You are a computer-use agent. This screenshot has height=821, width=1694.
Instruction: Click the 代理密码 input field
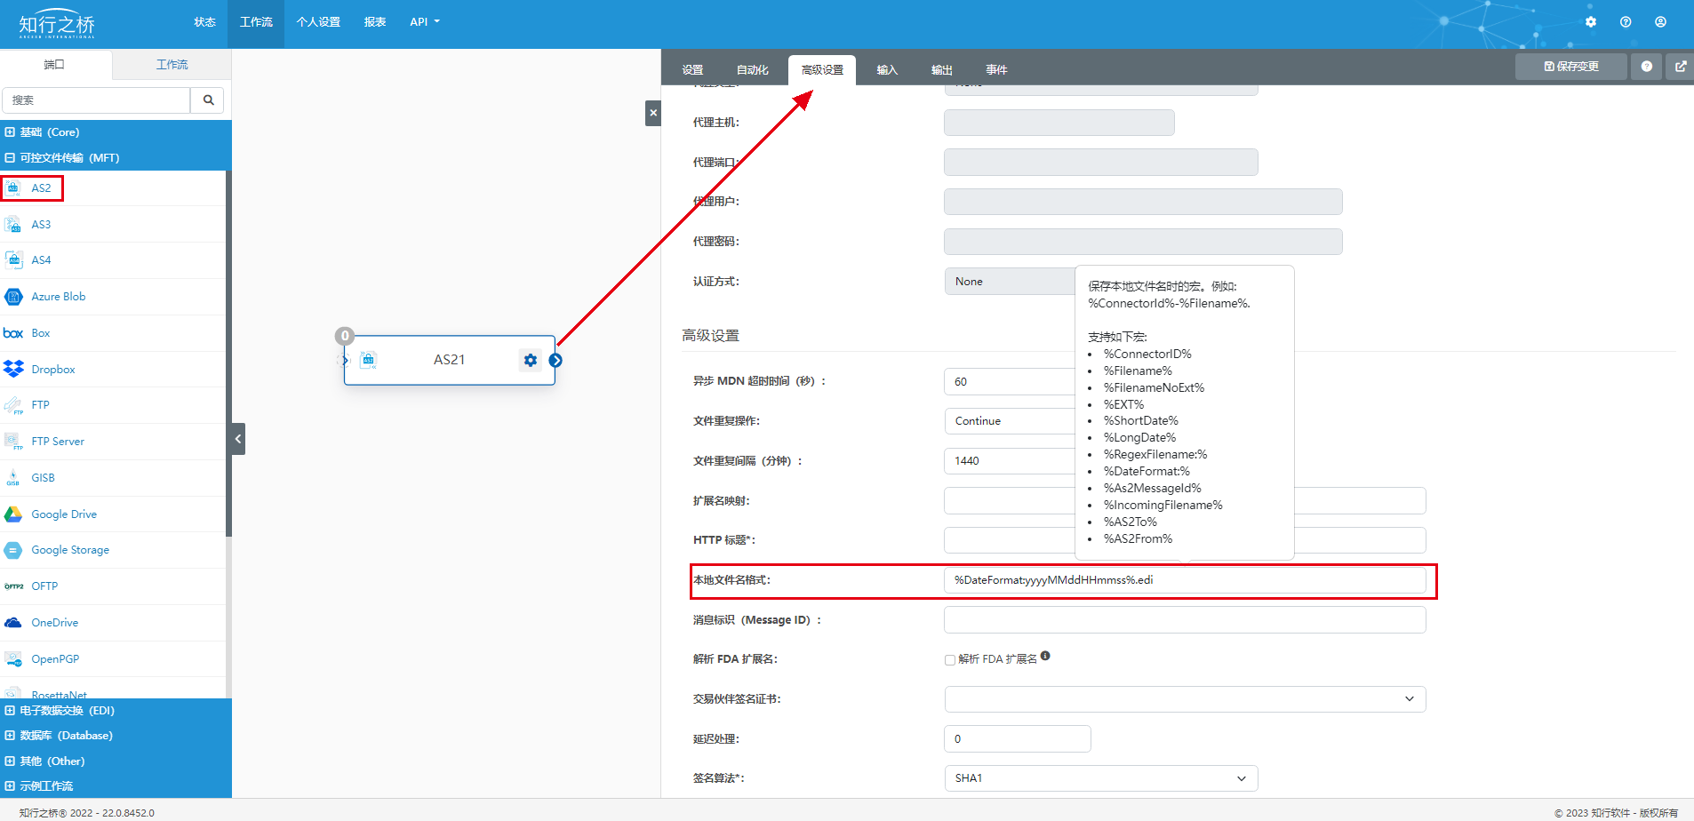1143,242
